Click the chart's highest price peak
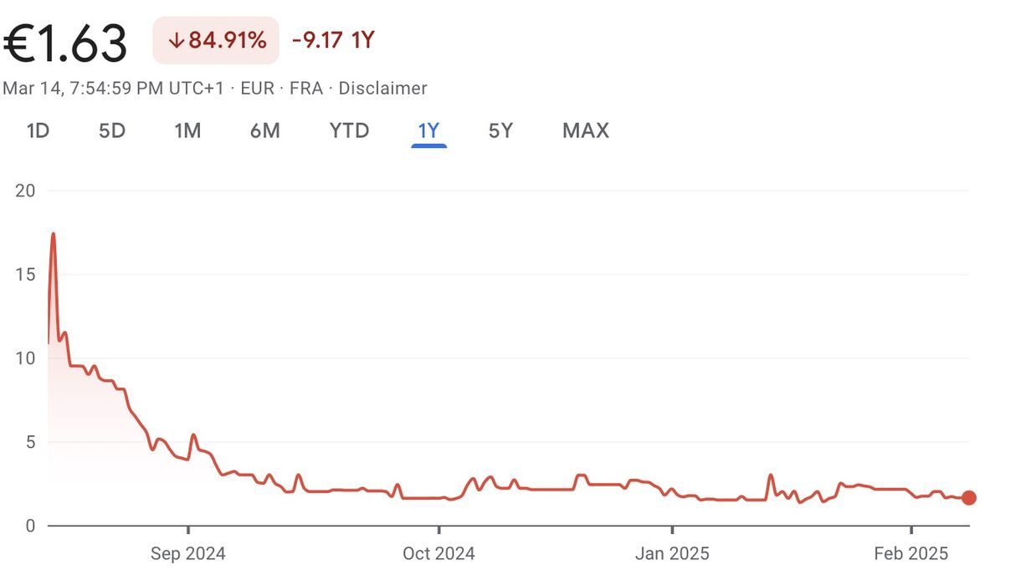 (54, 234)
